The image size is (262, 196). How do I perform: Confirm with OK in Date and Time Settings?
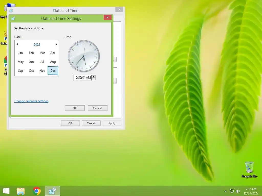pyautogui.click(x=75, y=108)
